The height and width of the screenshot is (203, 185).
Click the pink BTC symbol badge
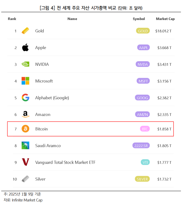point(145,129)
